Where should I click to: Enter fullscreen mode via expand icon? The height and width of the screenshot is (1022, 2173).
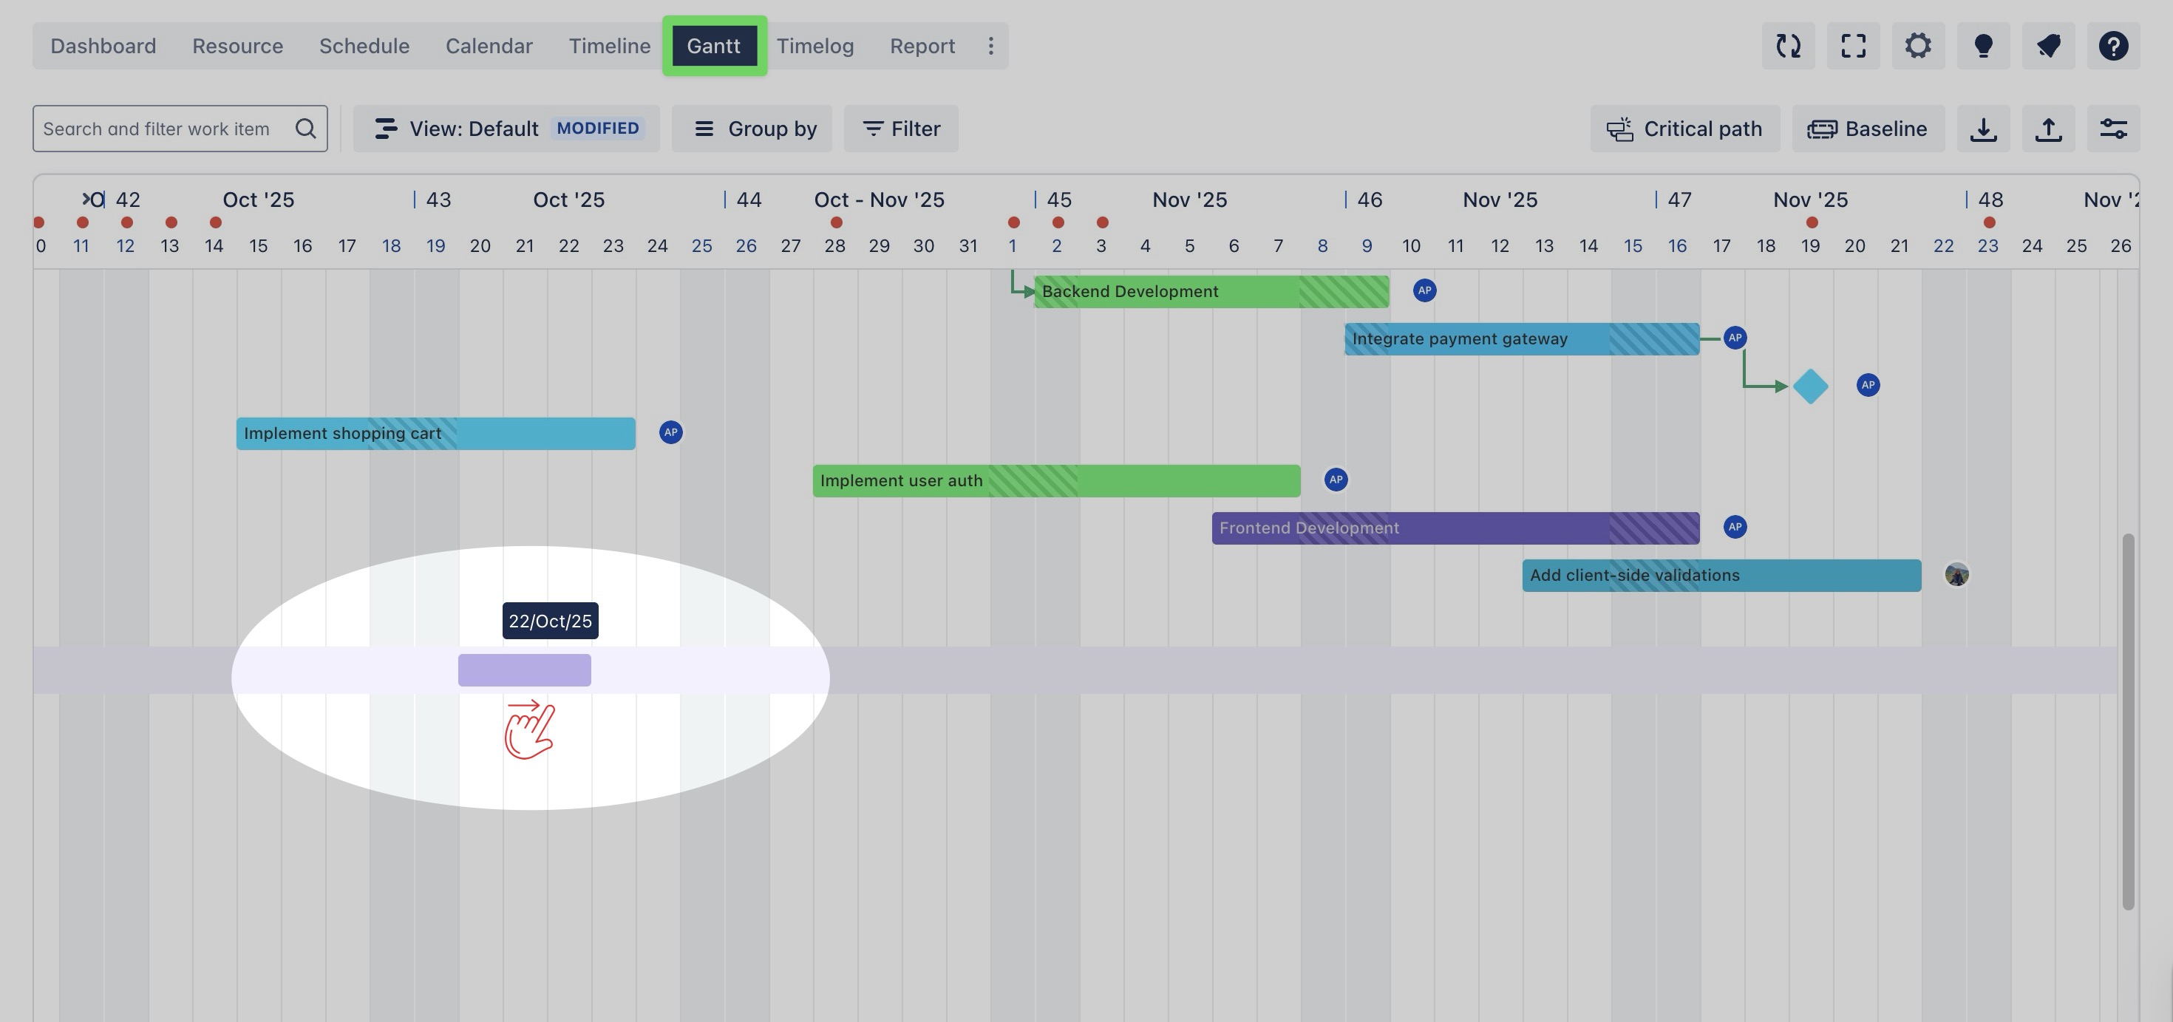pos(1853,46)
